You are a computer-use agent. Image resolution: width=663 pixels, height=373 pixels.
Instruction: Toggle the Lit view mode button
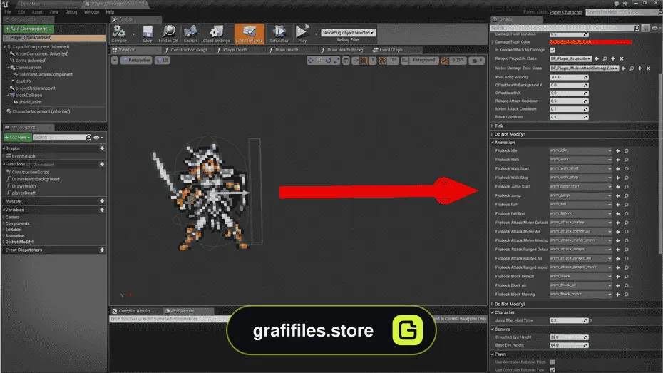click(163, 61)
